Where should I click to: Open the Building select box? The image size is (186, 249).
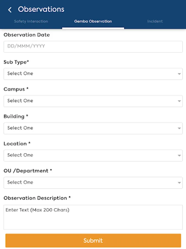[x=93, y=128]
